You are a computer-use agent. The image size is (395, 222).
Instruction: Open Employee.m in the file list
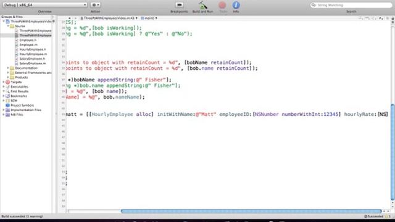point(28,44)
